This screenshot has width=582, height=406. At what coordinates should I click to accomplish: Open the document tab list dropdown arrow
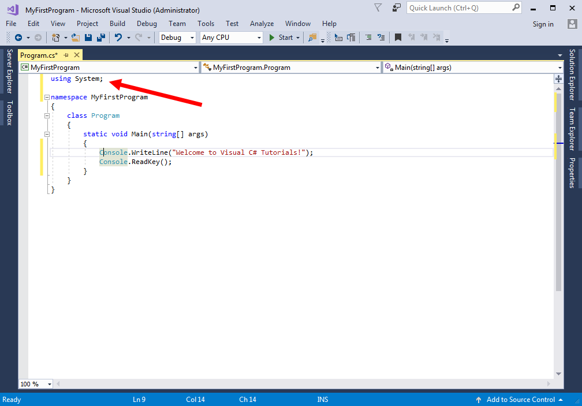tap(559, 55)
